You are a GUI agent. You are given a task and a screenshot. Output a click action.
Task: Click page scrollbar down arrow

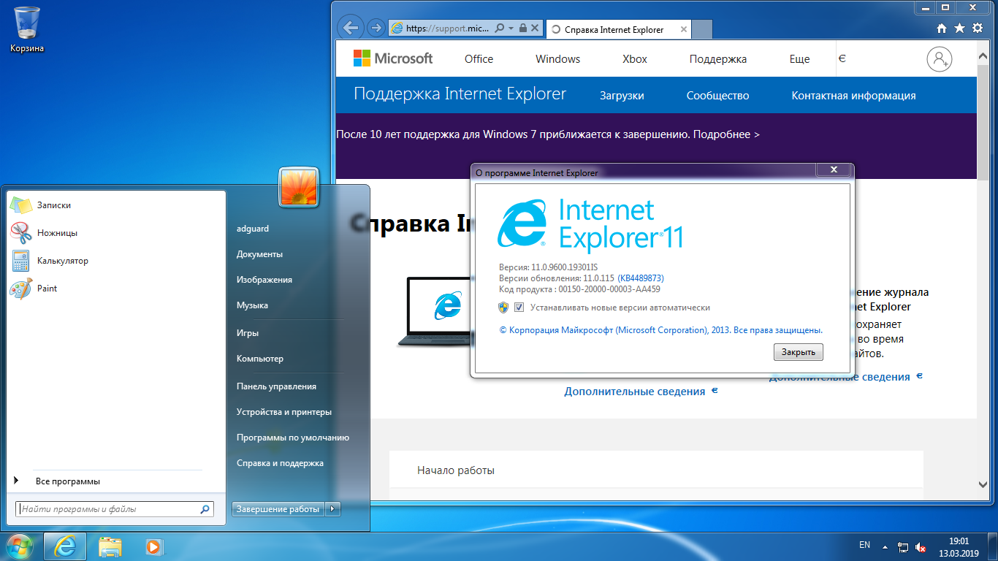point(983,484)
